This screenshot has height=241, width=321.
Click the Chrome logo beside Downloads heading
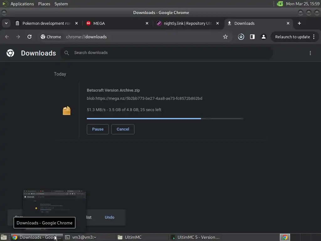click(x=10, y=53)
